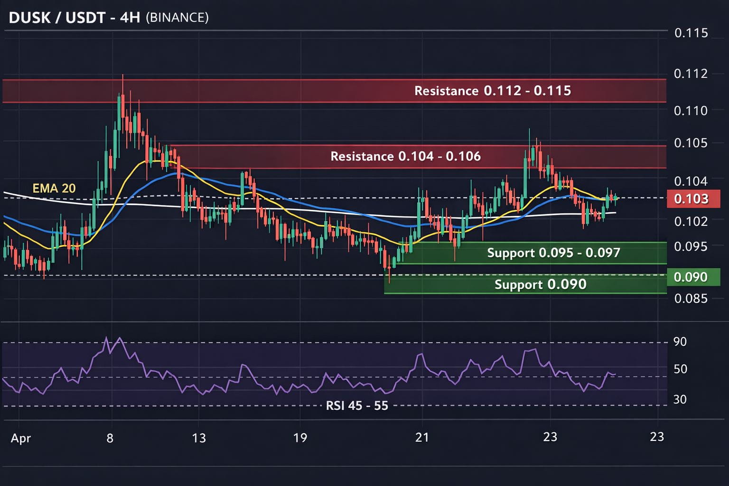Click the yellow EMA line on the chart
729x486 pixels.
(157, 161)
